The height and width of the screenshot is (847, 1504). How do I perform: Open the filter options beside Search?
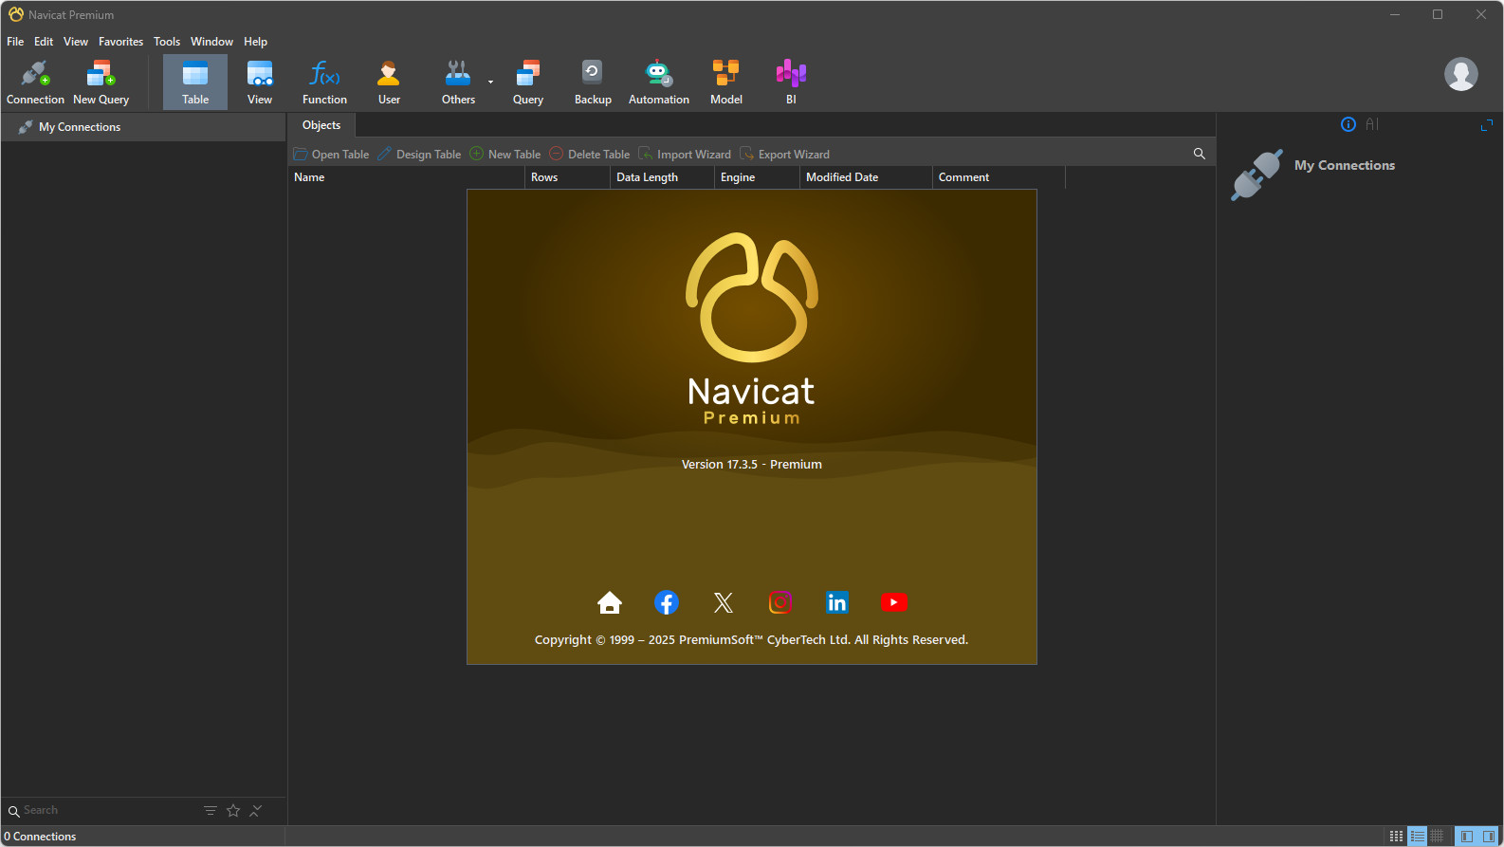pos(211,810)
